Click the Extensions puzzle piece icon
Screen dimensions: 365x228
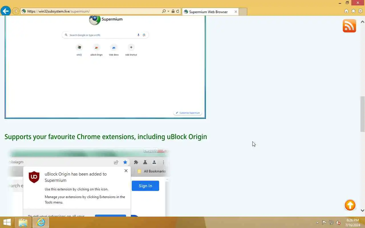(x=136, y=162)
